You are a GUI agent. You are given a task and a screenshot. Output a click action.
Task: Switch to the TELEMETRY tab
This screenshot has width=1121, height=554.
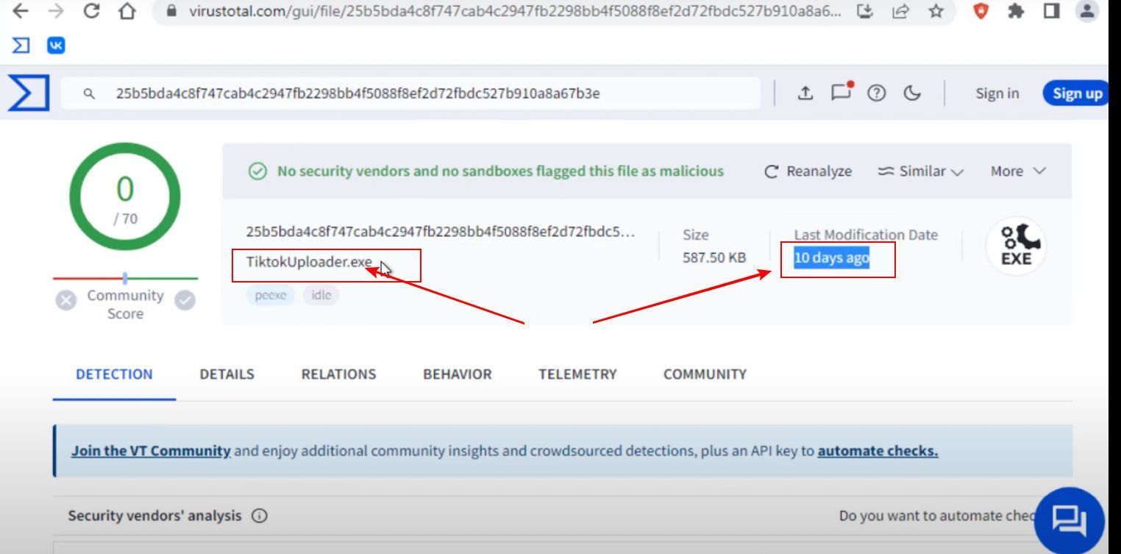click(x=577, y=374)
